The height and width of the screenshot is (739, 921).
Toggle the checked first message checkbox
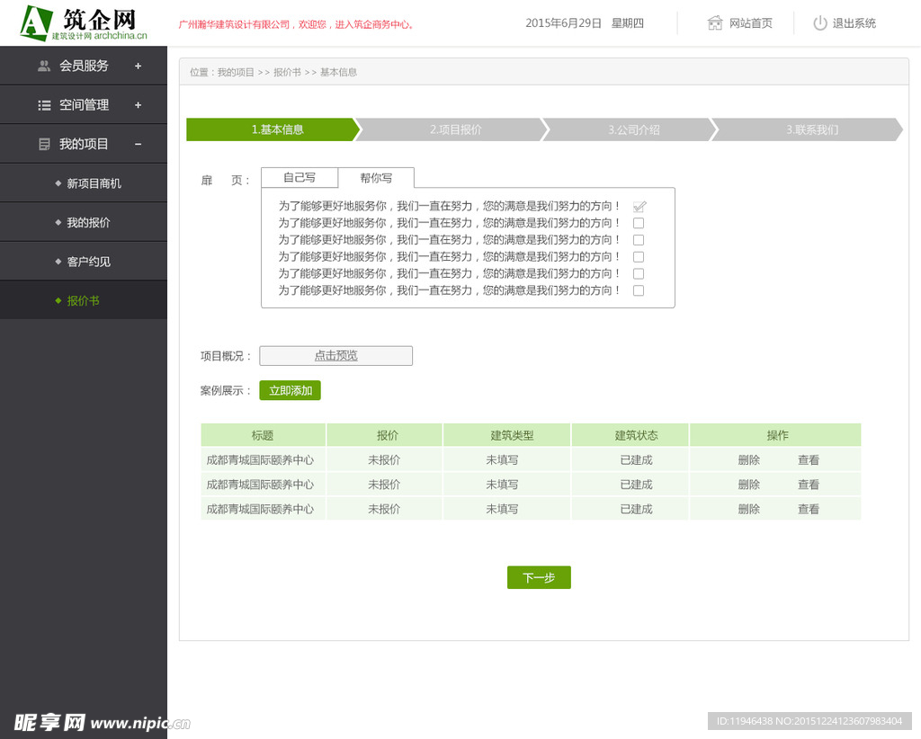pos(639,206)
